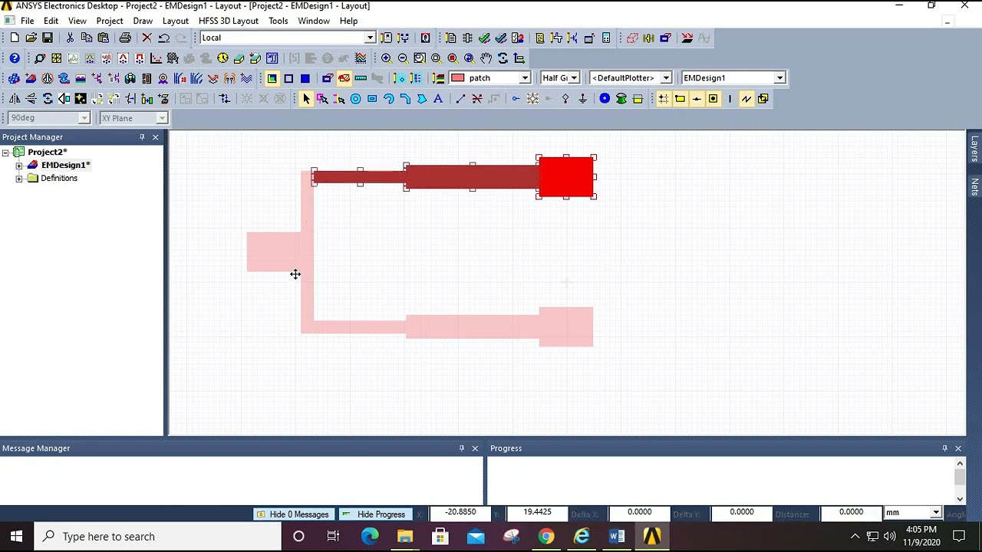Validate the design with the green checkmark icon
This screenshot has height=552, width=982.
(x=484, y=38)
